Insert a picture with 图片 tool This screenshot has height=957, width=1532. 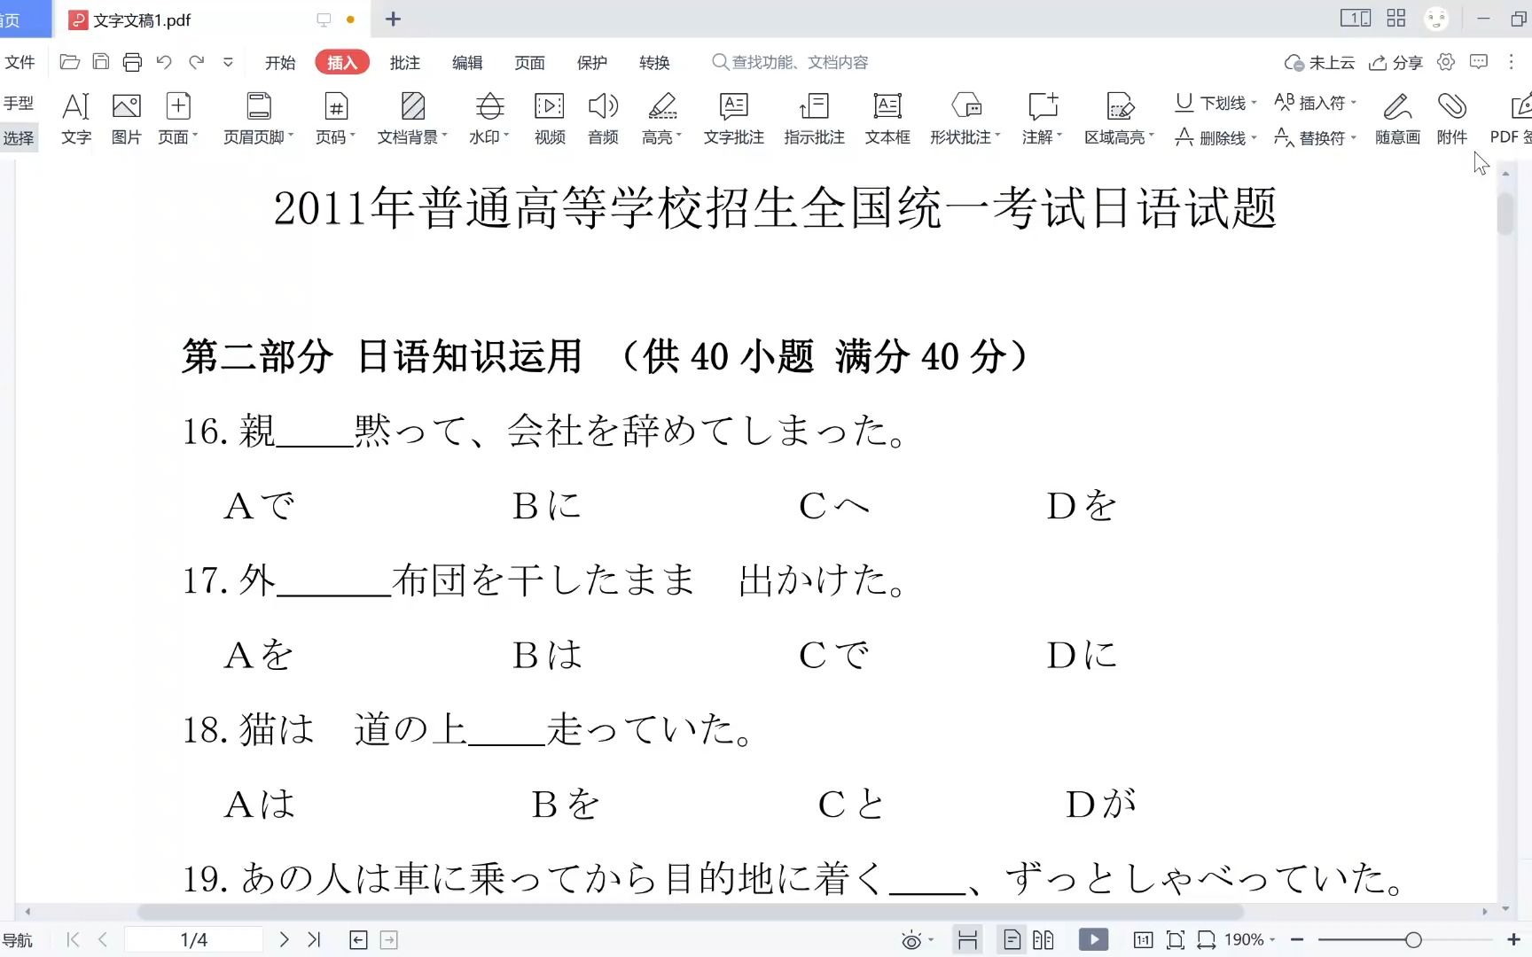(x=126, y=119)
